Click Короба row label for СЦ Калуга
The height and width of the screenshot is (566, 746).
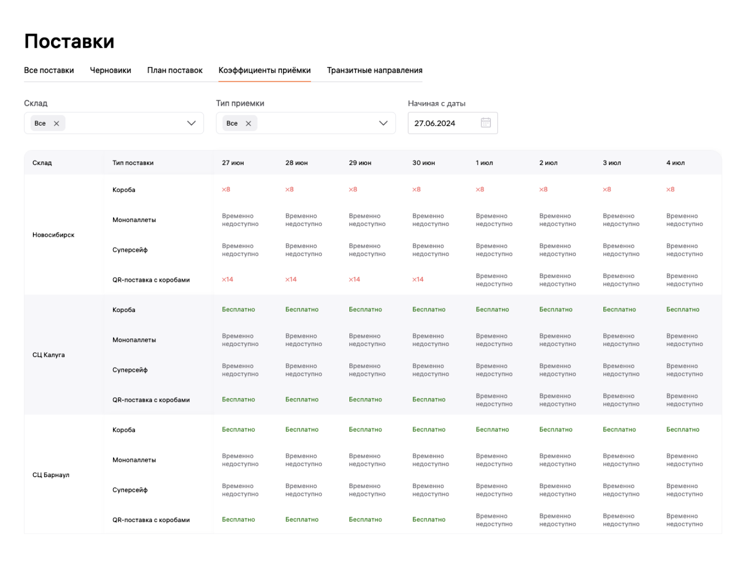123,310
